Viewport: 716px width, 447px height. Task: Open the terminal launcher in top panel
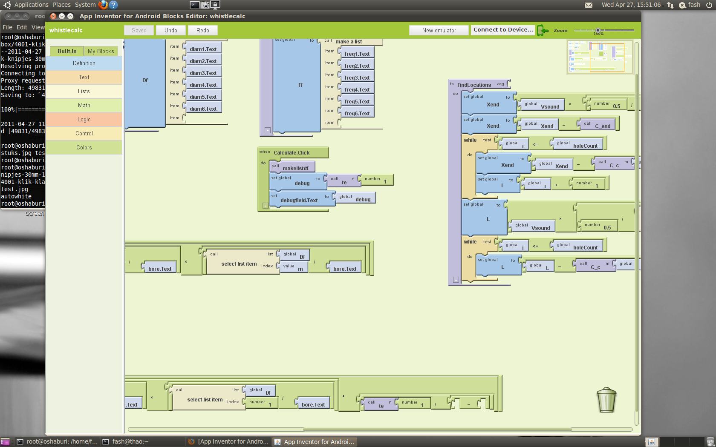click(194, 5)
